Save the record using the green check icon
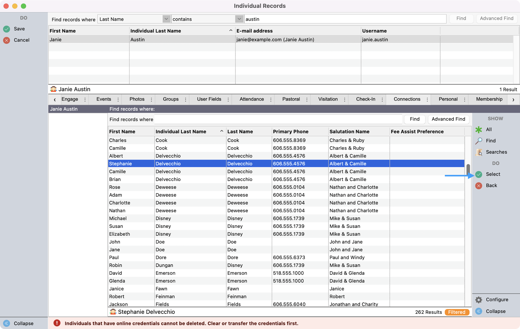 pyautogui.click(x=7, y=29)
